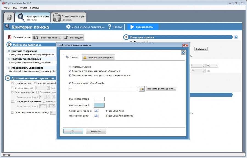Collapse the Фильтры поиска section arrow
247x158 pixels.
coord(126,37)
